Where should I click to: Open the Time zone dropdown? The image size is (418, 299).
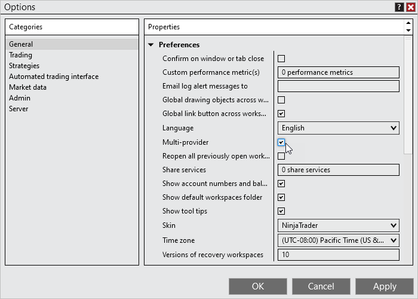tap(339, 240)
